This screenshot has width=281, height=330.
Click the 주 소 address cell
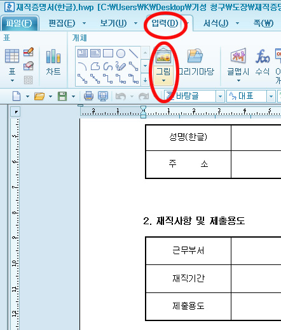tap(188, 164)
